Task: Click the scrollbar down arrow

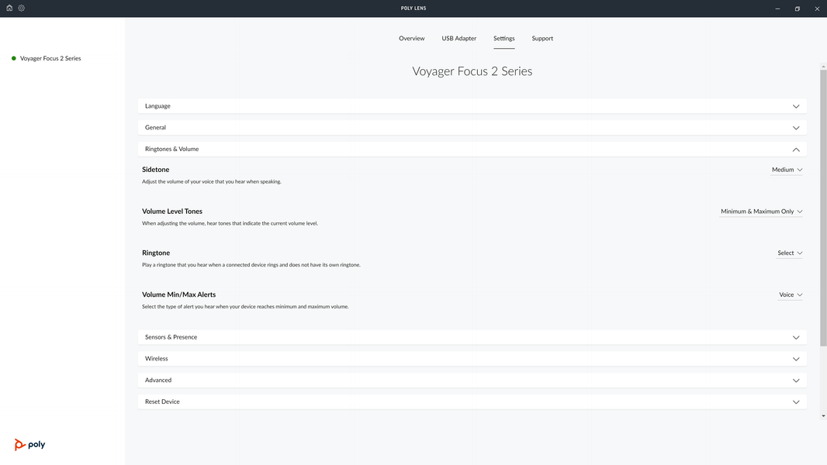Action: point(823,416)
